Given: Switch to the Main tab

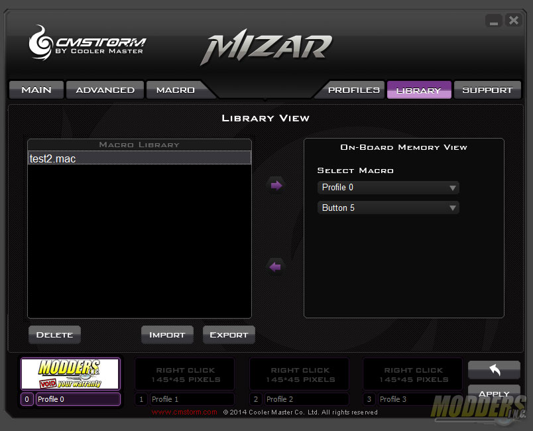Looking at the screenshot, I should pyautogui.click(x=36, y=90).
